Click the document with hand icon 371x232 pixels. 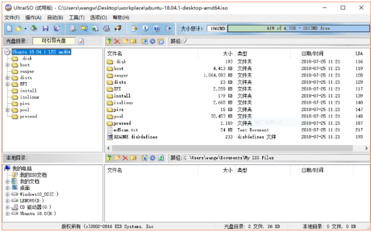pos(134,28)
